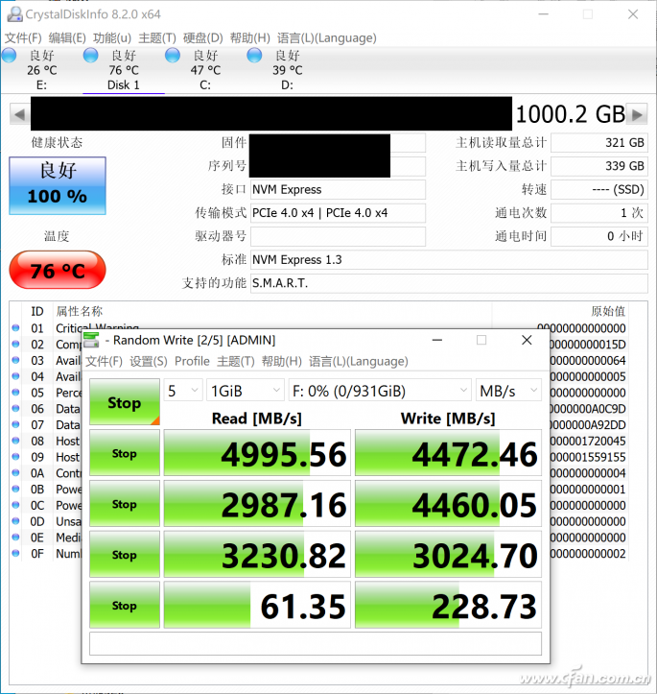This screenshot has width=657, height=694.
Task: Click the write result 4460.05
Action: click(448, 504)
